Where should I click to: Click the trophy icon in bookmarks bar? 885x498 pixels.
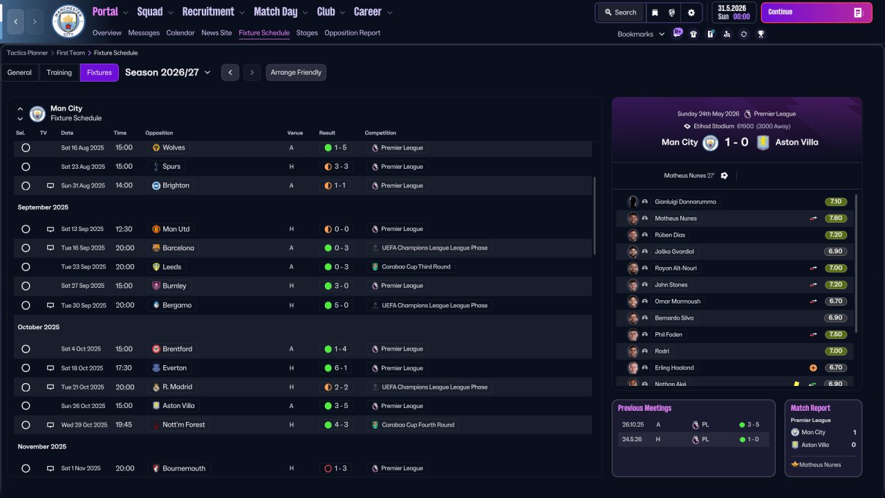[761, 34]
